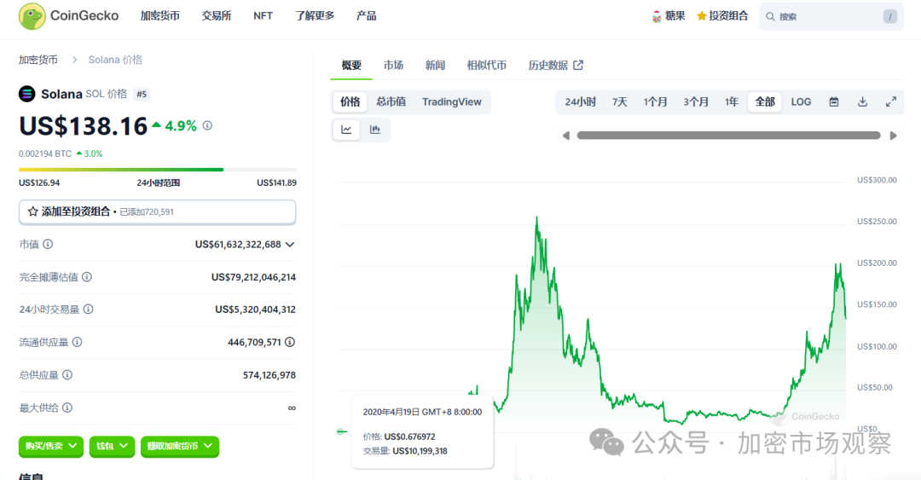This screenshot has height=480, width=921.
Task: Open the 加密货币 nav menu
Action: pos(159,16)
